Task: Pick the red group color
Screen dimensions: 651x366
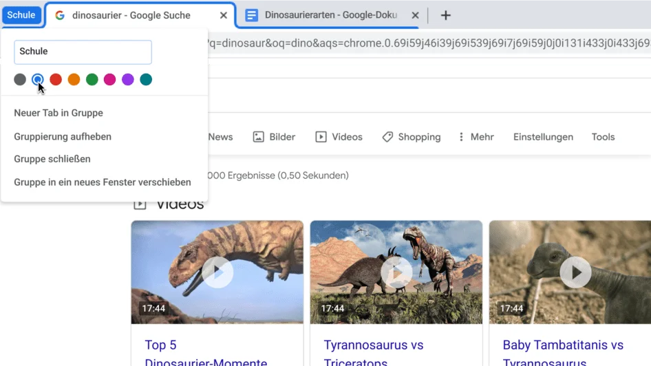Action: point(56,79)
